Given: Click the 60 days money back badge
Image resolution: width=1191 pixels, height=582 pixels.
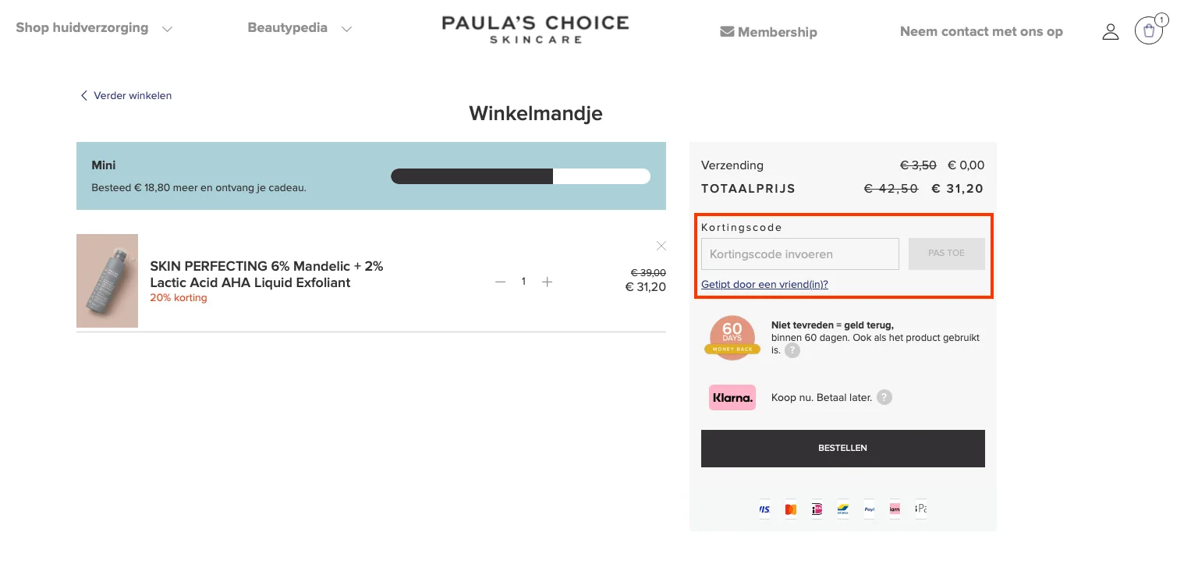Looking at the screenshot, I should click(x=732, y=337).
